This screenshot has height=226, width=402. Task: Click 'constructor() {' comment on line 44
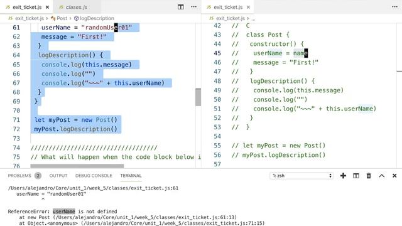277,44
